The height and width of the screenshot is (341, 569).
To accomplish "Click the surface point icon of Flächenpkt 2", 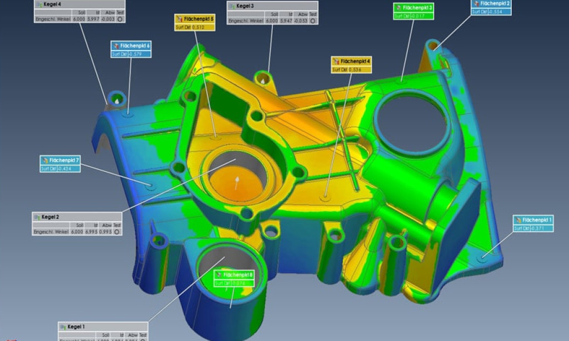I will click(476, 4).
